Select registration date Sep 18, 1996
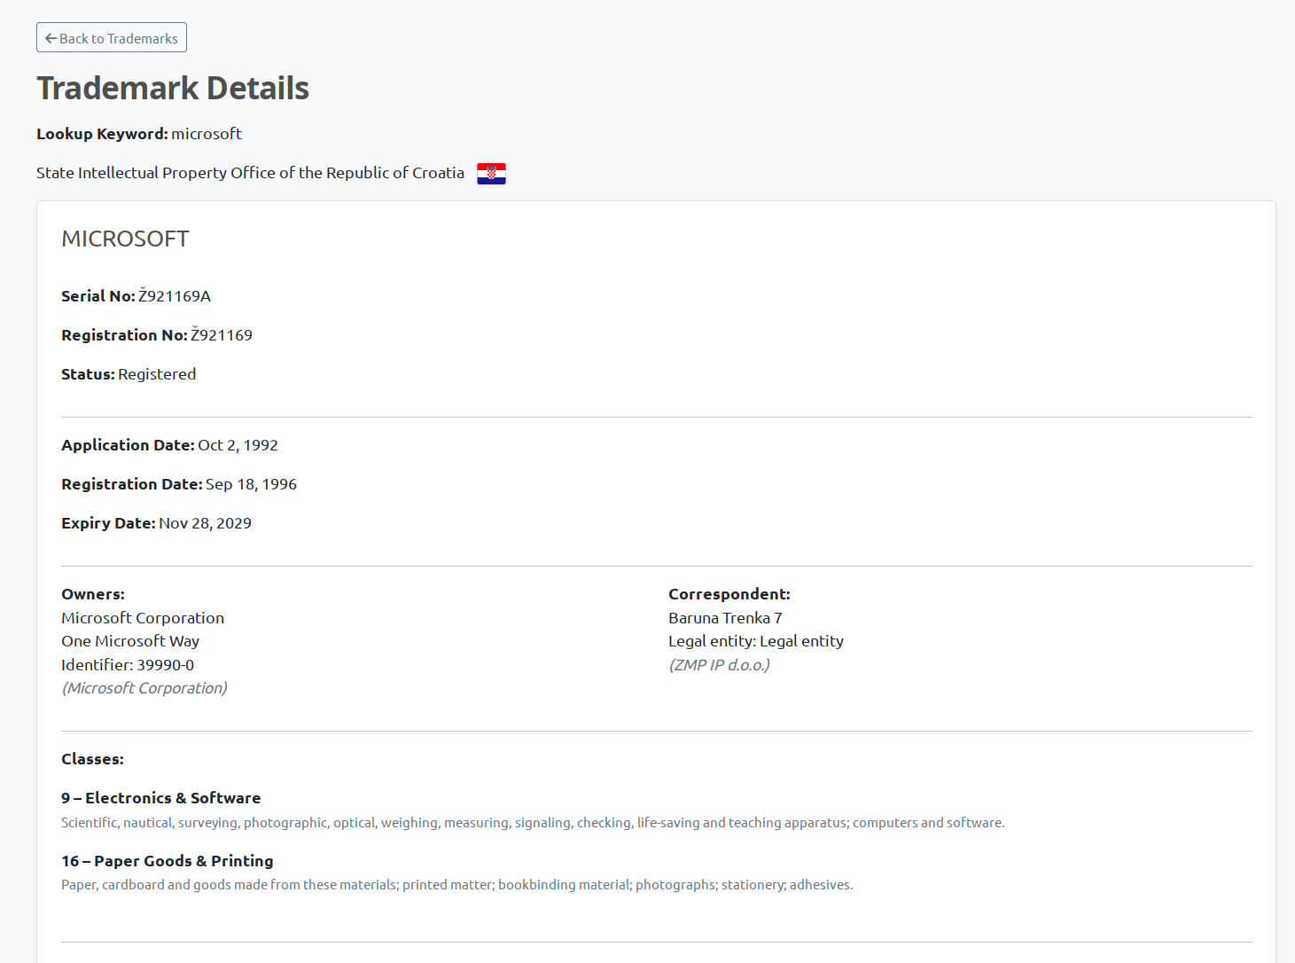Viewport: 1295px width, 963px height. (x=251, y=484)
